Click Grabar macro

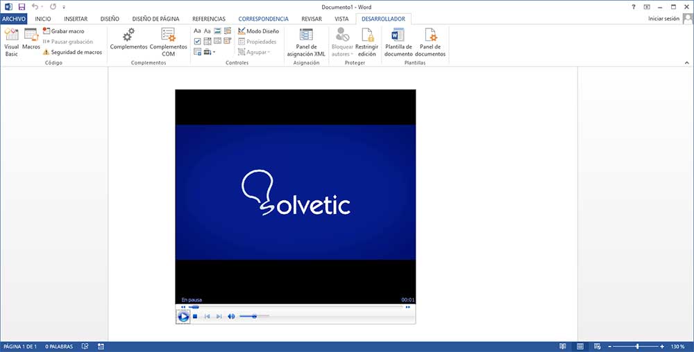click(x=63, y=31)
